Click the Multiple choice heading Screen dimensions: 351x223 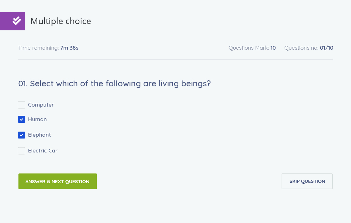click(x=61, y=21)
